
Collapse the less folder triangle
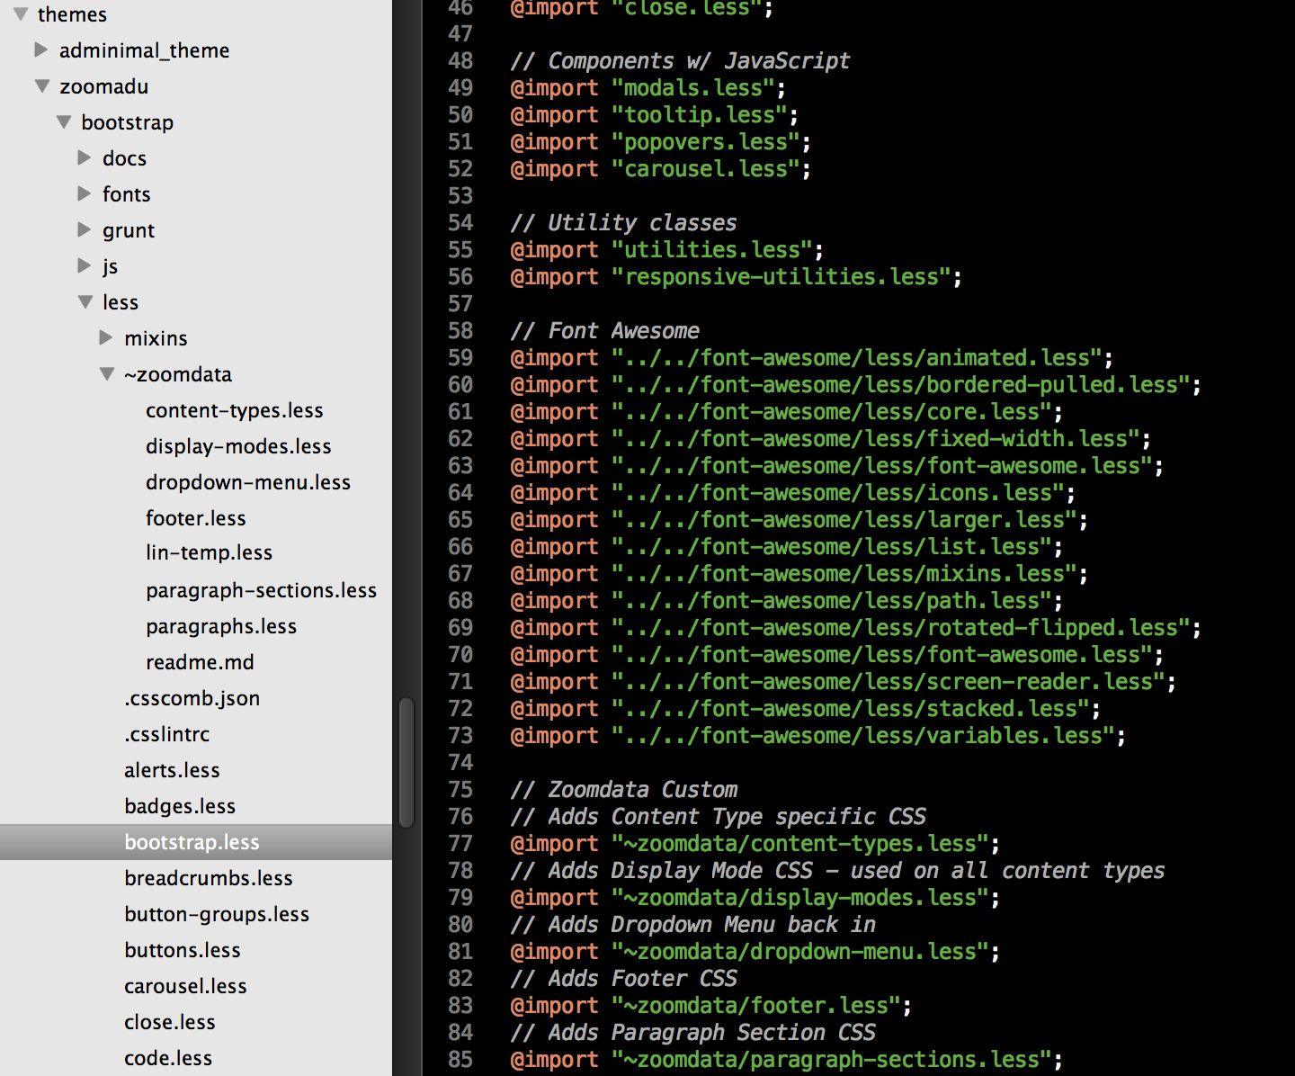(85, 302)
